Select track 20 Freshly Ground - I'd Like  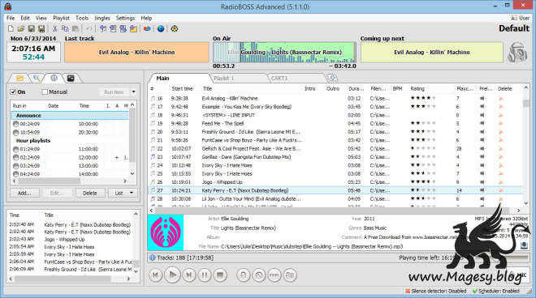pyautogui.click(x=335, y=132)
